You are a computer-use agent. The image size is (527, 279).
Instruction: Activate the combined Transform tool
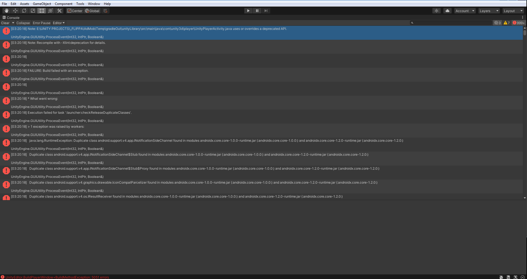50,10
